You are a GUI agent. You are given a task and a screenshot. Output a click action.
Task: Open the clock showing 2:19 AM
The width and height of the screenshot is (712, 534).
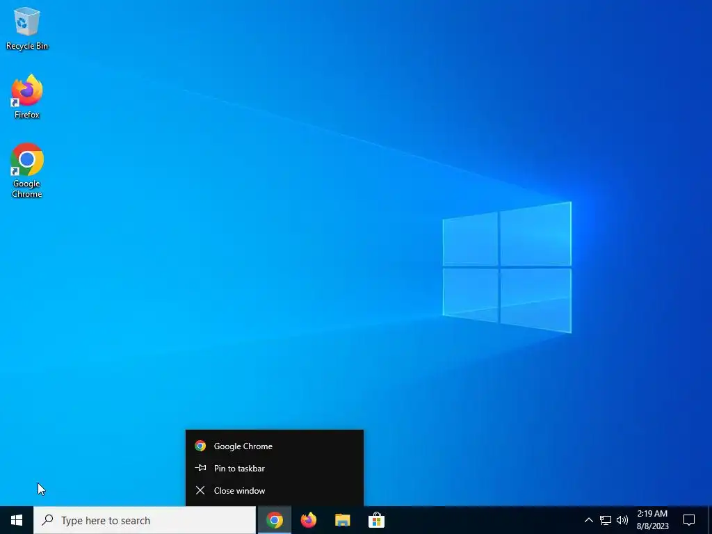tap(652, 520)
